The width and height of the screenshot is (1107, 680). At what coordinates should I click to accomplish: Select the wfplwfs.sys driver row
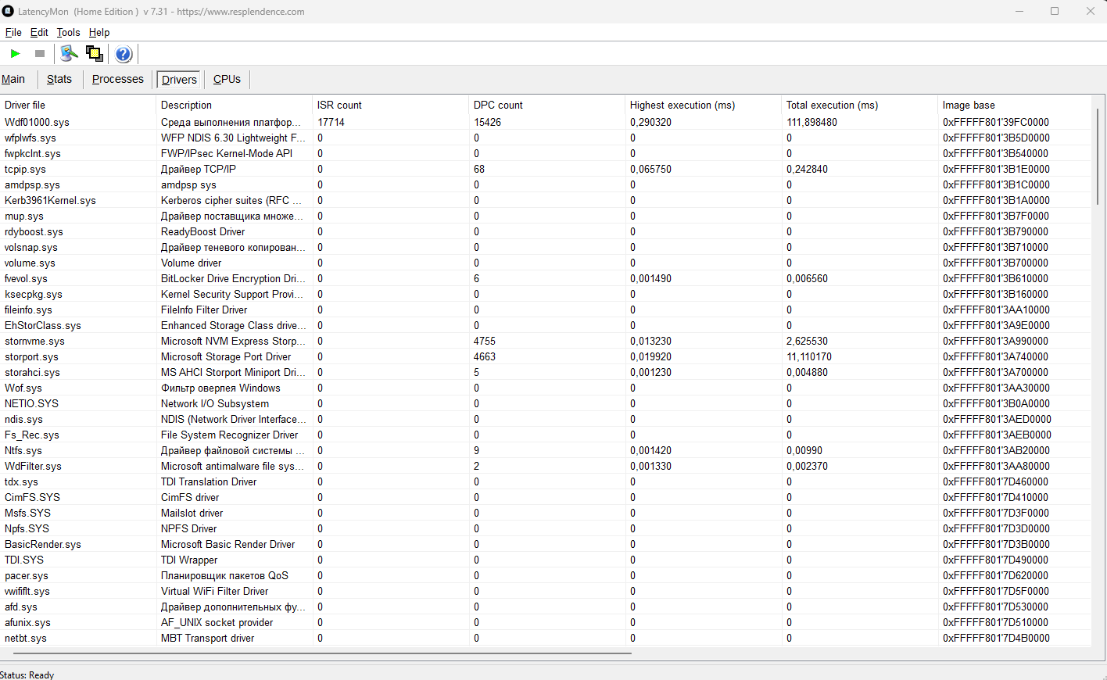click(546, 138)
